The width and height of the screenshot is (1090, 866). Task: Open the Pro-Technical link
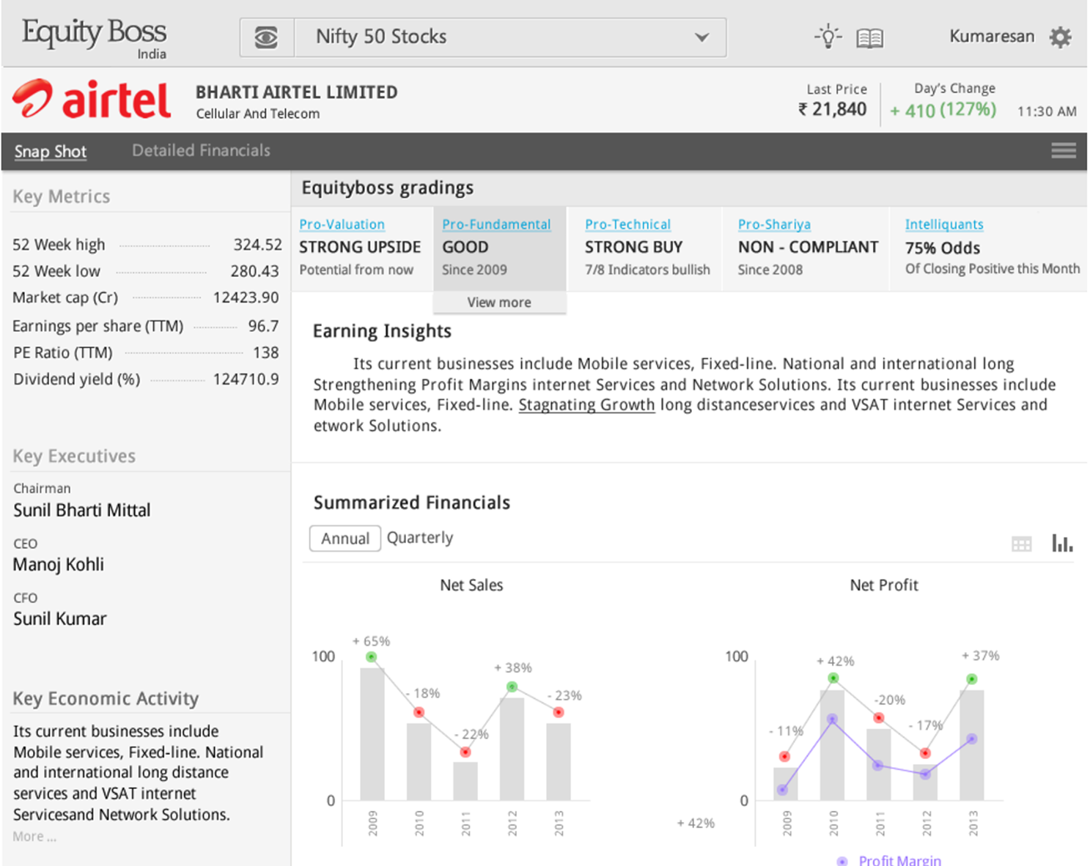tap(627, 224)
